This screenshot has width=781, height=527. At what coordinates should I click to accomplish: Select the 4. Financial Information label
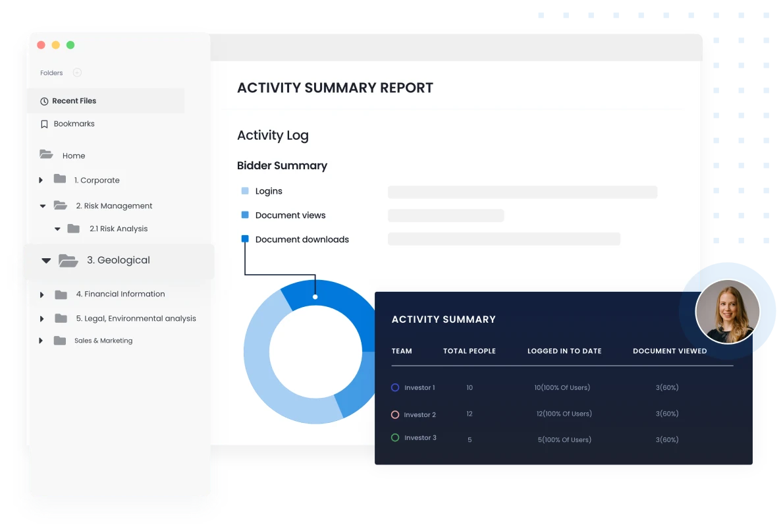click(120, 294)
